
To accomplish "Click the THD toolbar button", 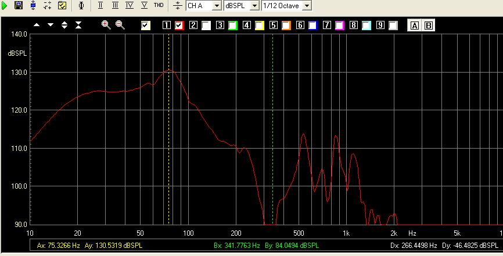I will click(x=159, y=5).
